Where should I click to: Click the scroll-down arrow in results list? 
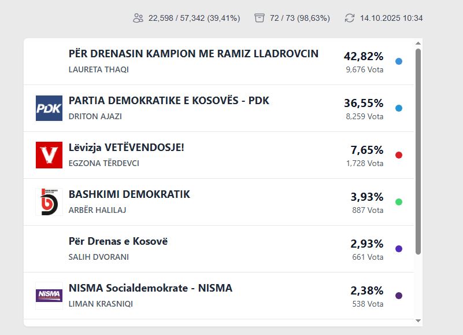(x=418, y=320)
